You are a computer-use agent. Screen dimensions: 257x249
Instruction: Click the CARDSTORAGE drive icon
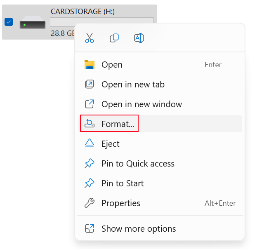(33, 23)
